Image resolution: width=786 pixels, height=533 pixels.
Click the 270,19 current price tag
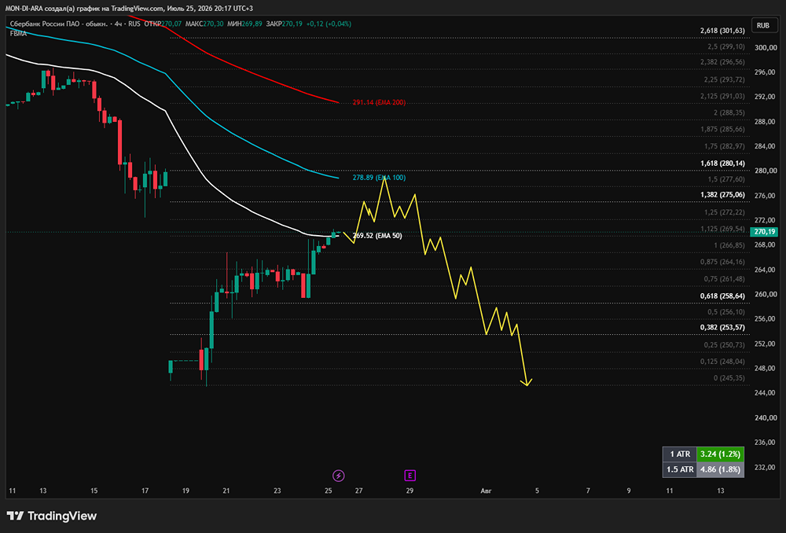point(764,232)
